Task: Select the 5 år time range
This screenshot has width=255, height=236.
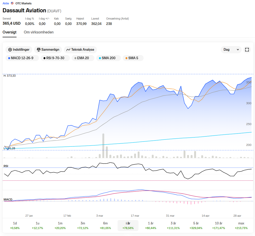Action: coord(196,225)
